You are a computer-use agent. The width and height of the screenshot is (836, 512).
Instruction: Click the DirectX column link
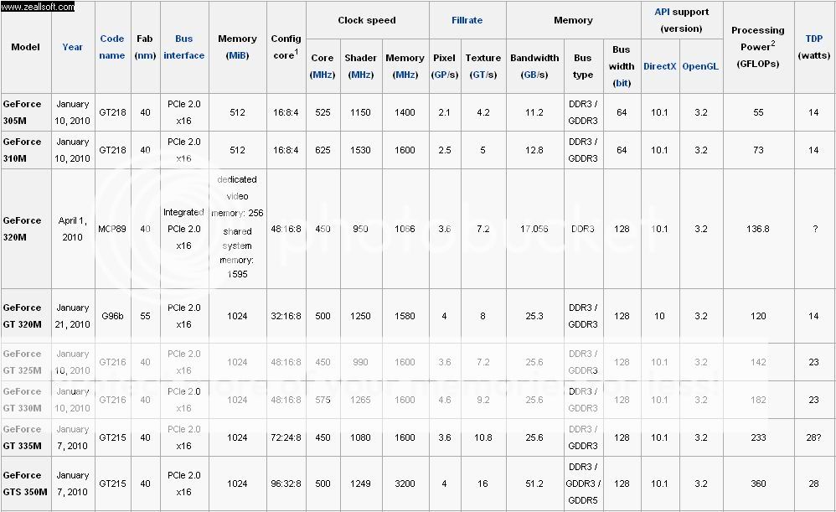659,66
